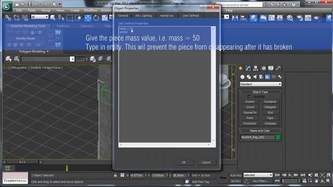333x187 pixels.
Task: Toggle Crossing or Window selection mode icon
Action: click(78, 18)
